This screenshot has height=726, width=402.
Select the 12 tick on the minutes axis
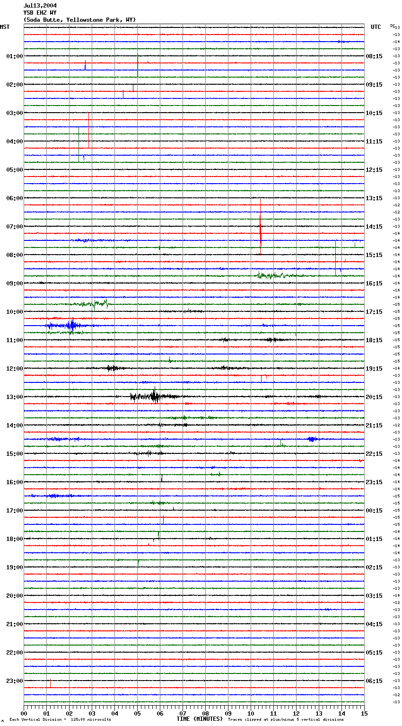pos(296,714)
